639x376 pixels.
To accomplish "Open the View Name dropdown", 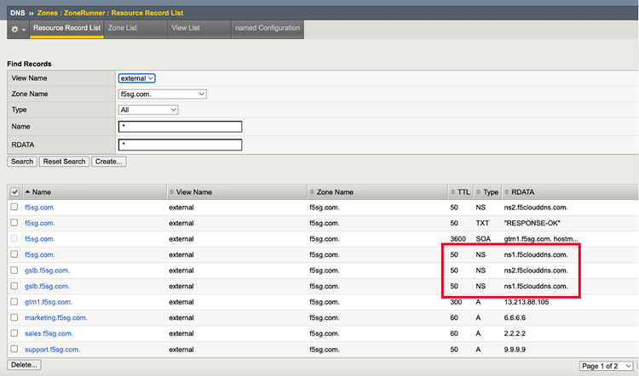I will pos(137,78).
